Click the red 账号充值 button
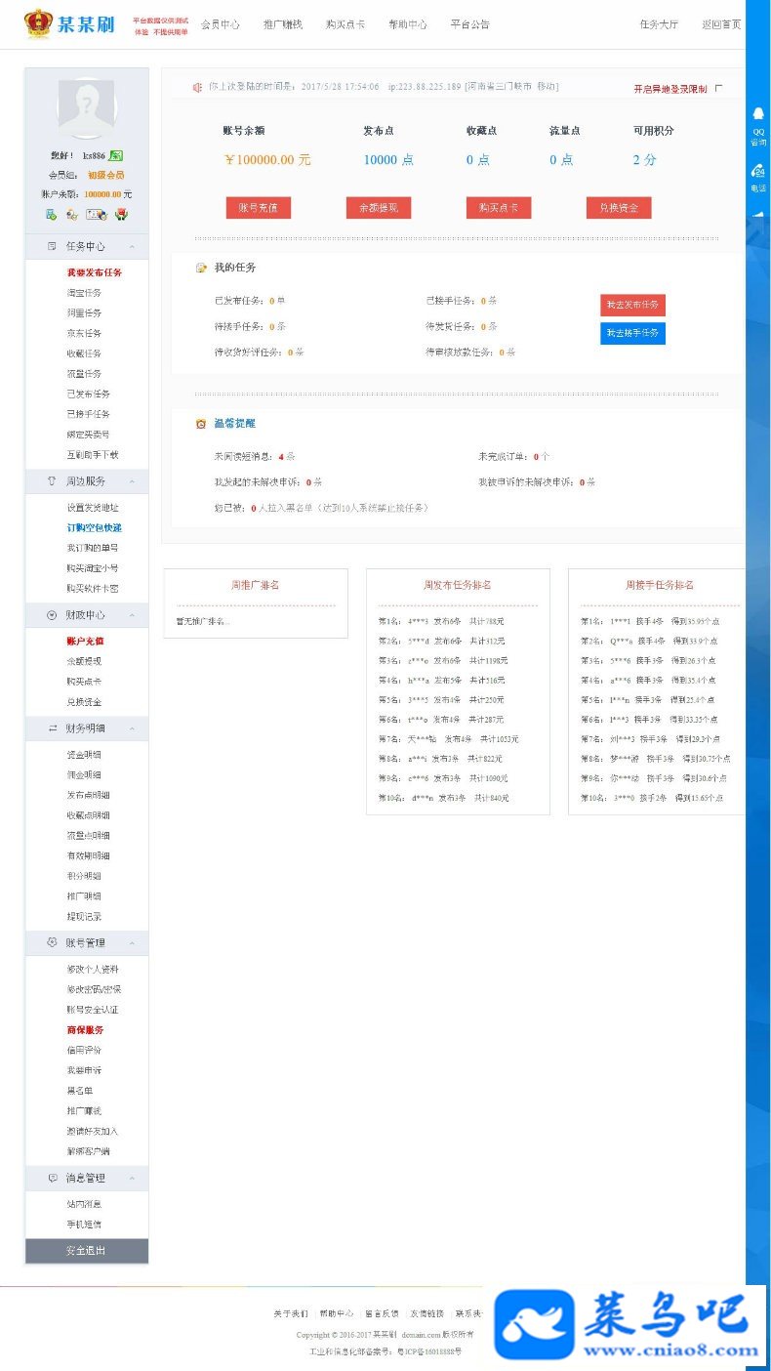 [259, 208]
